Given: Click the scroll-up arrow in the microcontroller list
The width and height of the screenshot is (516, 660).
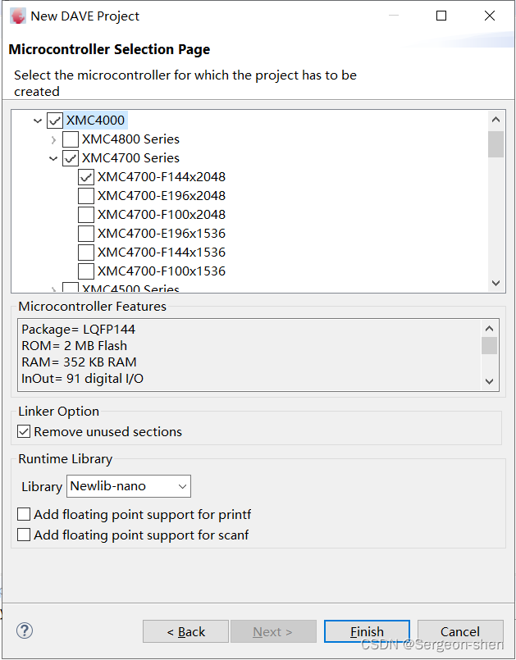Looking at the screenshot, I should 495,119.
